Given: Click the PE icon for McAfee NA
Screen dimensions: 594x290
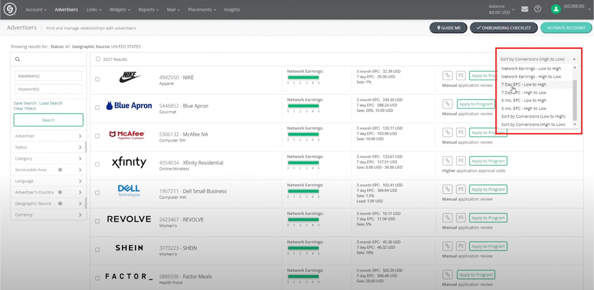Looking at the screenshot, I should coord(461,132).
